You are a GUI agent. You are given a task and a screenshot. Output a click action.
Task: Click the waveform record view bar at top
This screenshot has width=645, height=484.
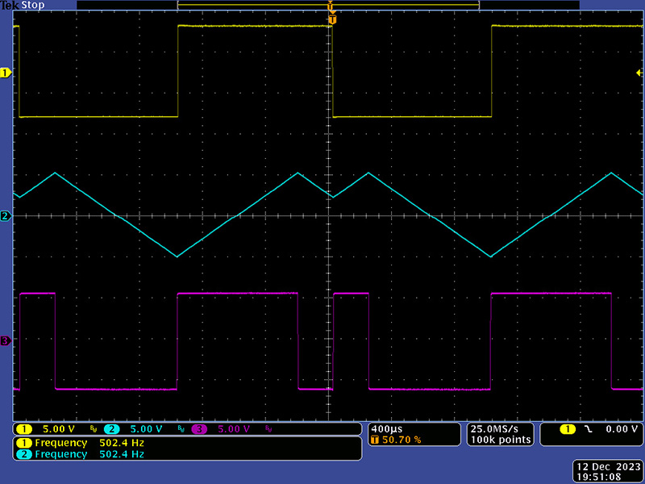tap(328, 5)
